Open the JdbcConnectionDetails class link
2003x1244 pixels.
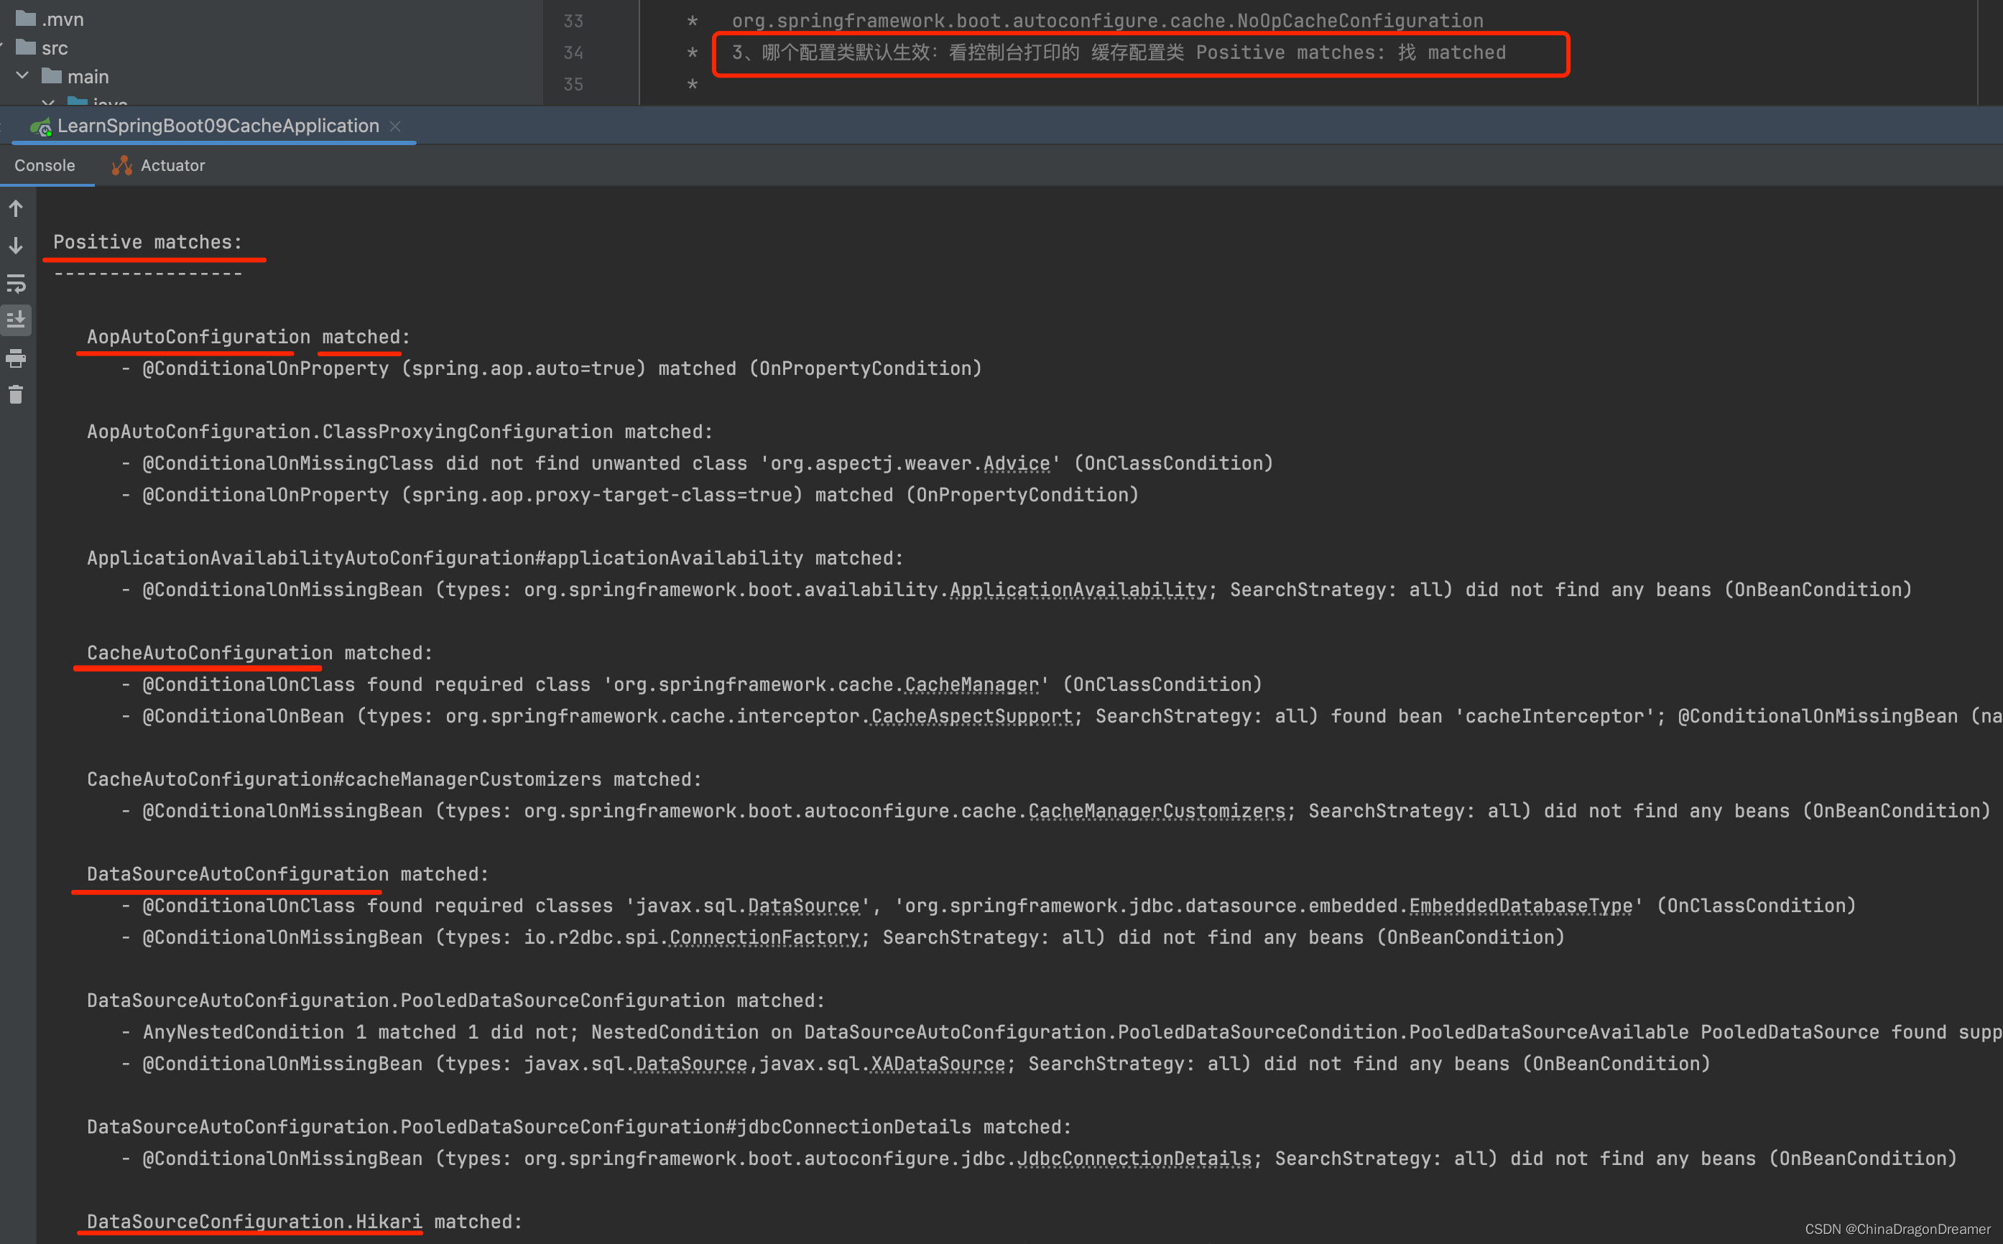click(x=1135, y=1159)
